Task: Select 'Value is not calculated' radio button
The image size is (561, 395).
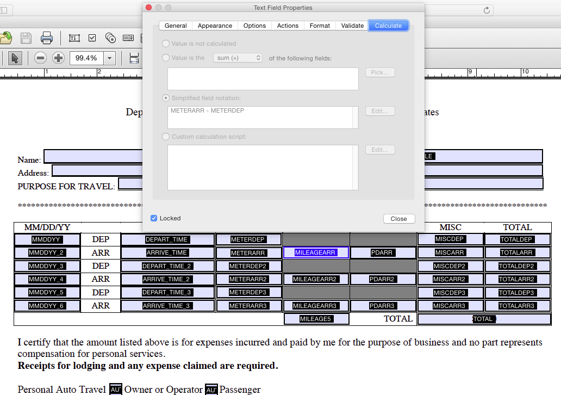Action: pyautogui.click(x=166, y=44)
